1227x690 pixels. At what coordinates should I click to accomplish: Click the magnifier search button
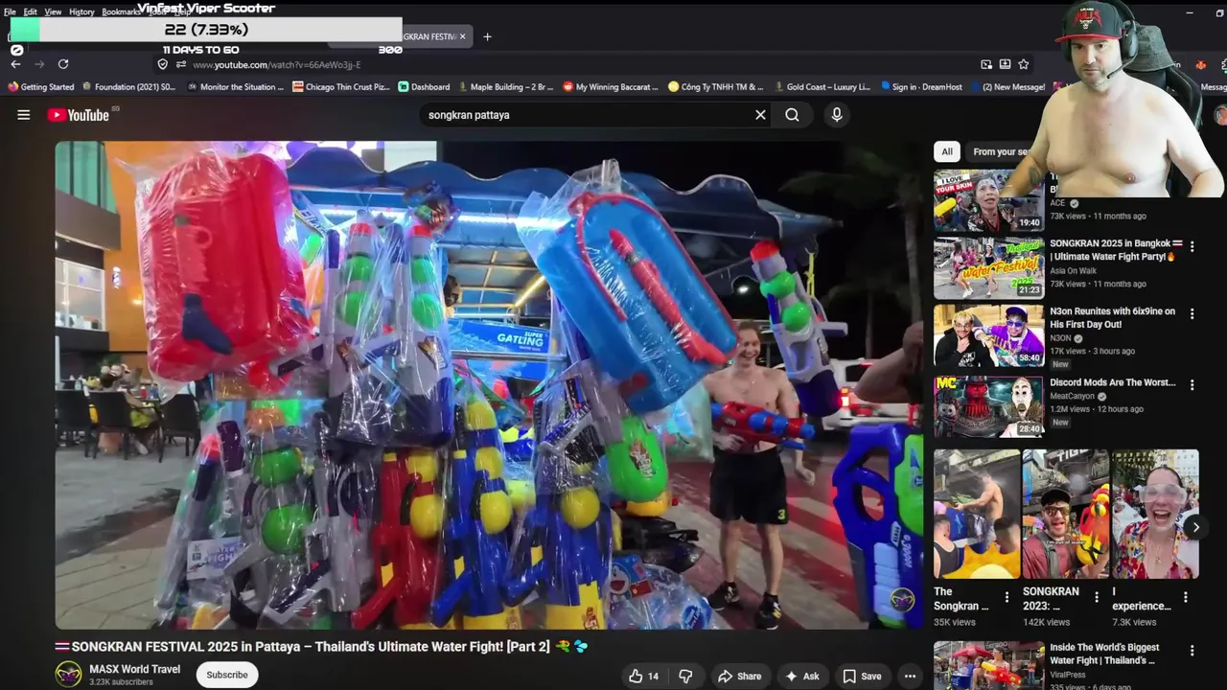(792, 115)
